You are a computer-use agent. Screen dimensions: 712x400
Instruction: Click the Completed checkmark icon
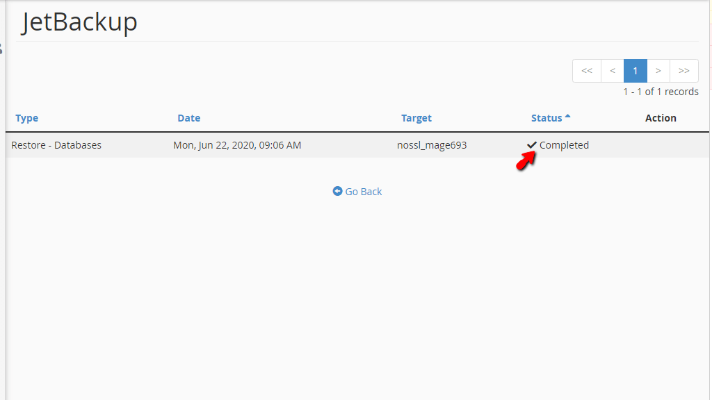(532, 145)
